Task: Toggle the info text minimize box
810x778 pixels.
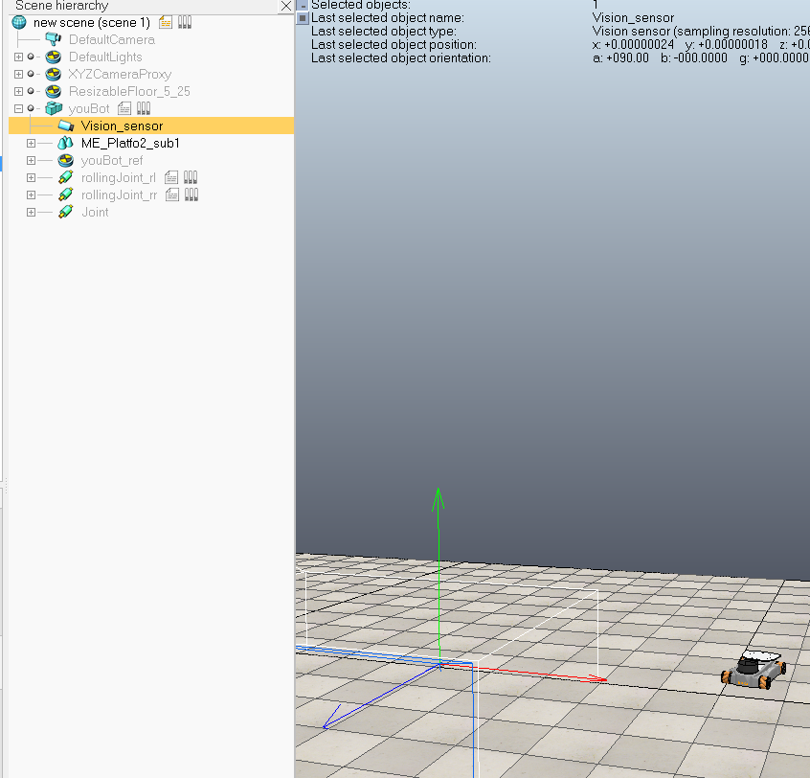Action: [x=304, y=6]
